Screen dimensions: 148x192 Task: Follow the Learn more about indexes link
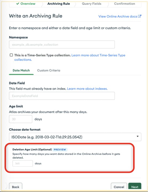click(87, 89)
